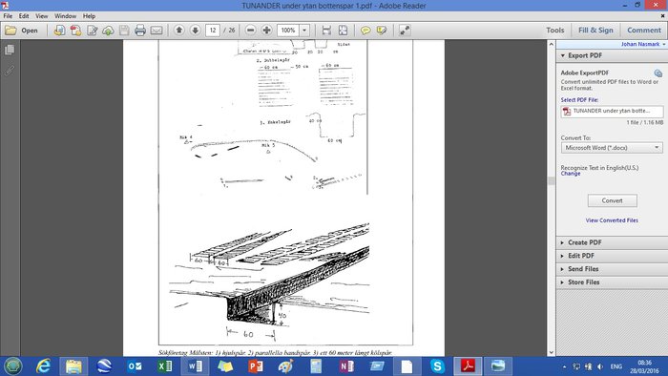
Task: Open the zoom level dropdown arrow
Action: pyautogui.click(x=304, y=31)
